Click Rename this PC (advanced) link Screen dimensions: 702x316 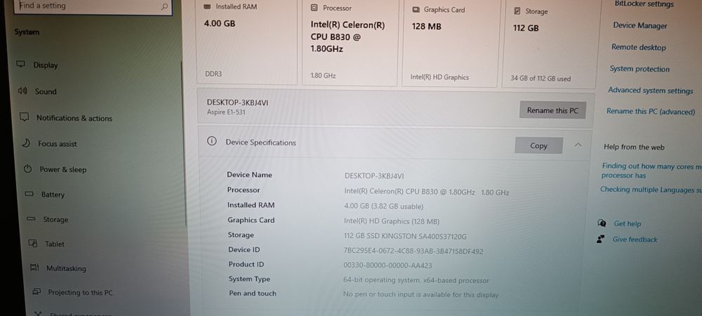(651, 112)
